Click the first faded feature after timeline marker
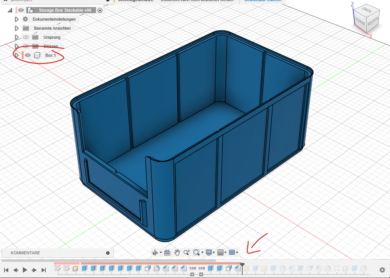The width and height of the screenshot is (390, 278). click(x=246, y=268)
